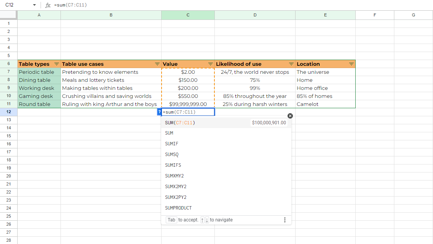Click the Meals and lottery tickets cell

[x=111, y=80]
